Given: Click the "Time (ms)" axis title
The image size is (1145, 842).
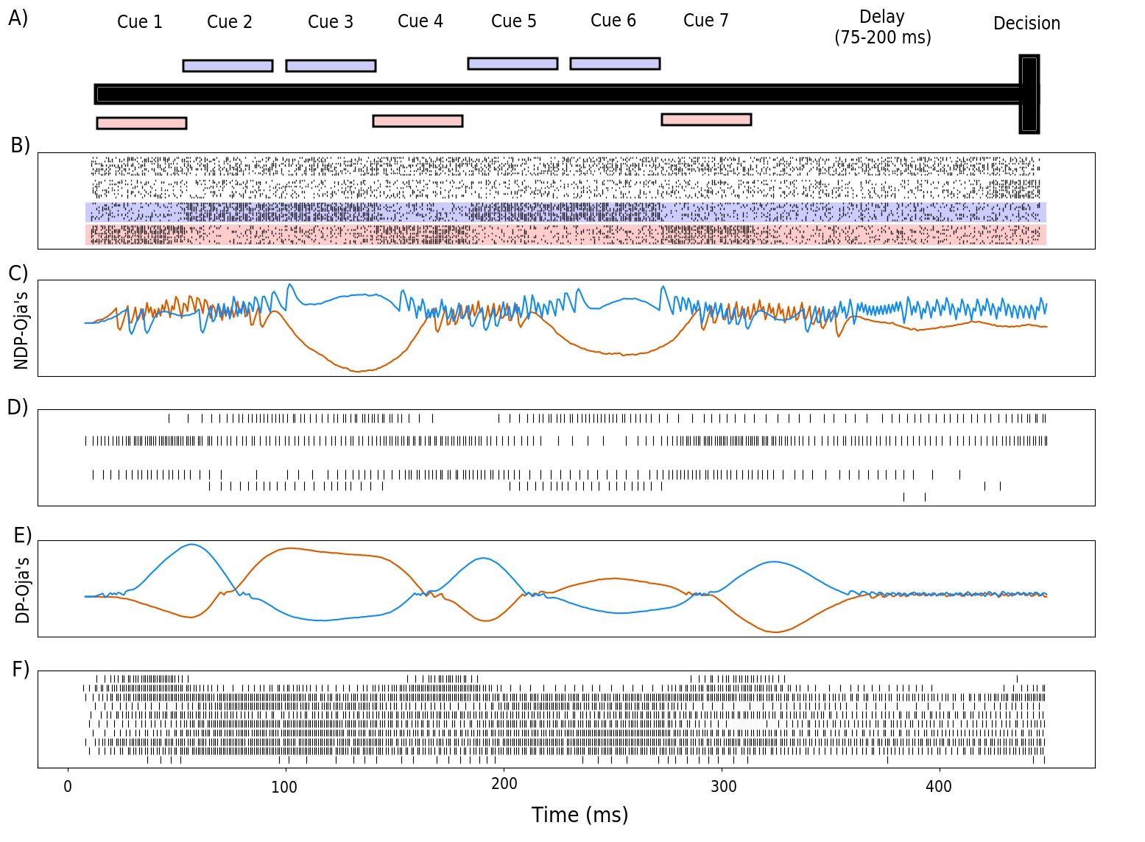Looking at the screenshot, I should (x=580, y=815).
